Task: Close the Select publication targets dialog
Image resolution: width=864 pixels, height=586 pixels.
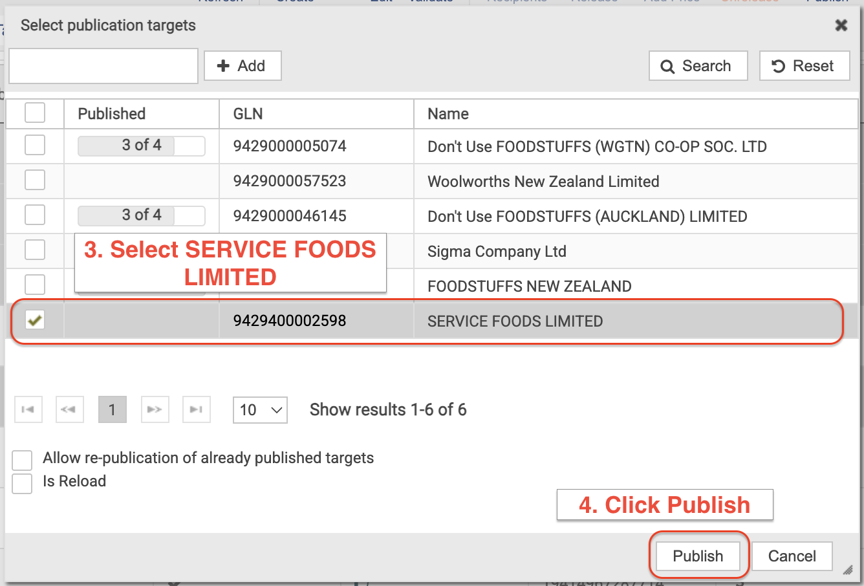Action: point(841,25)
